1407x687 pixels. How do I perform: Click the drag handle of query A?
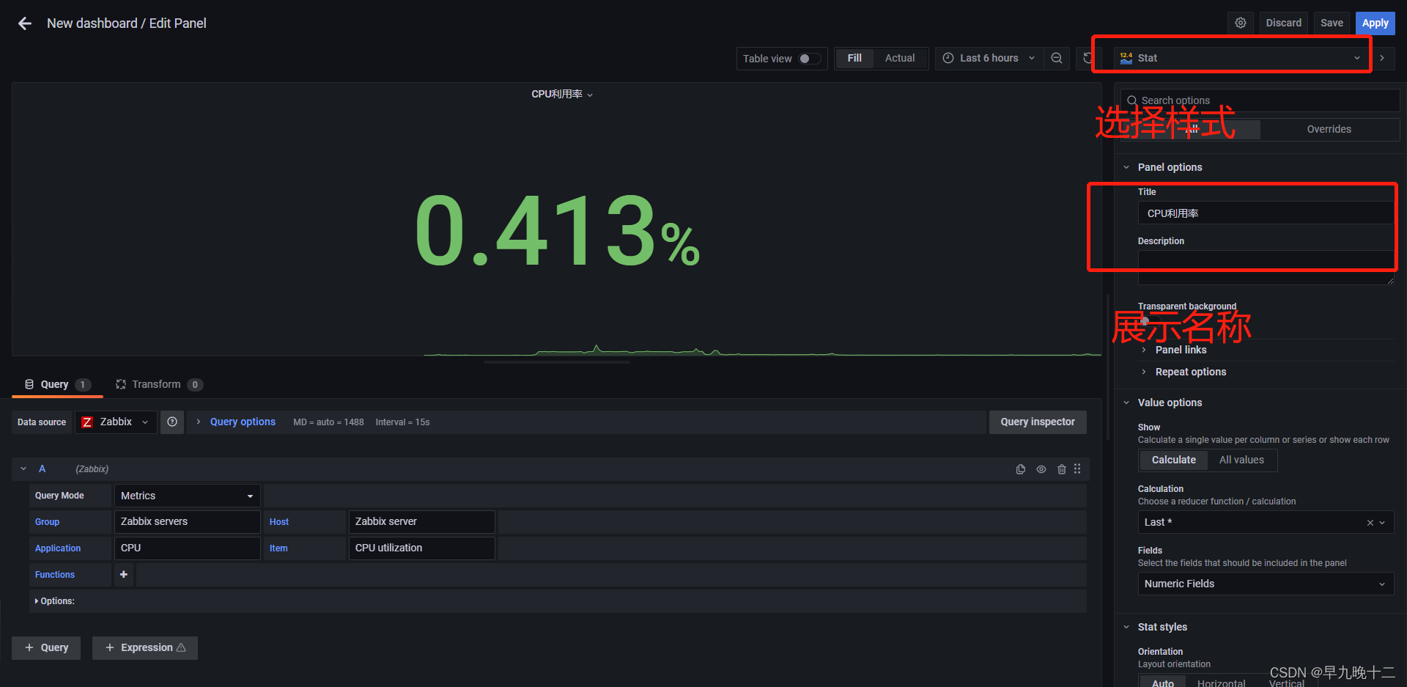click(x=1077, y=469)
